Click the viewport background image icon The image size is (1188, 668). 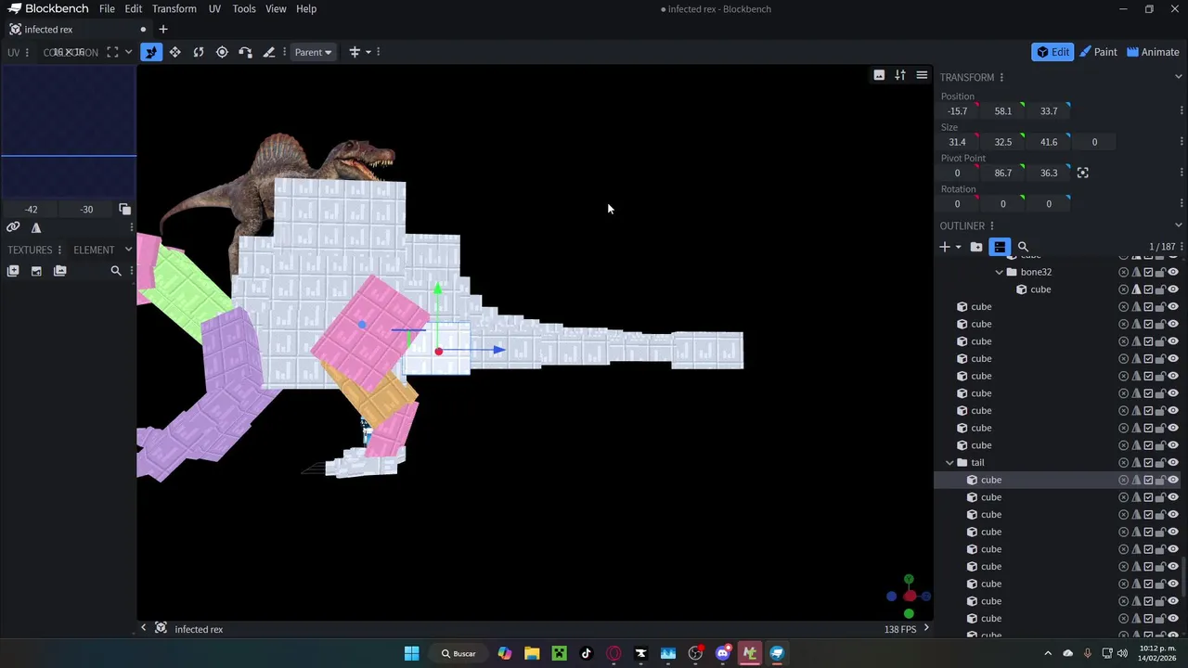[879, 75]
